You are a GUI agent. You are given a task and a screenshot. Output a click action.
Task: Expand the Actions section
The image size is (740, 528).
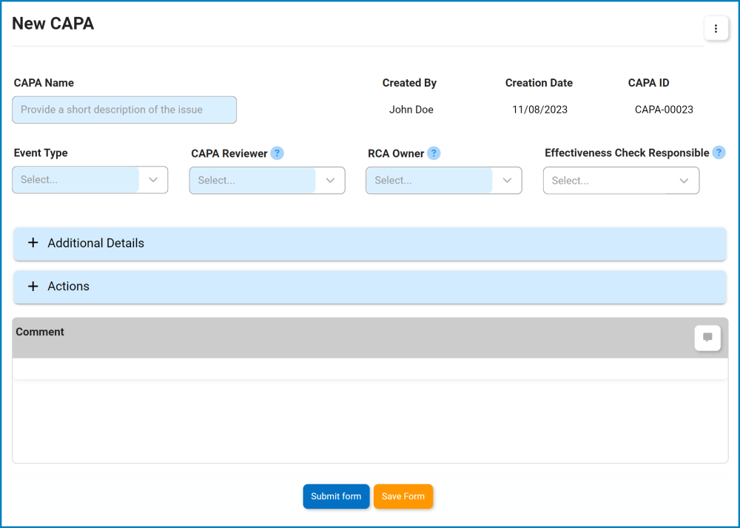click(x=370, y=287)
